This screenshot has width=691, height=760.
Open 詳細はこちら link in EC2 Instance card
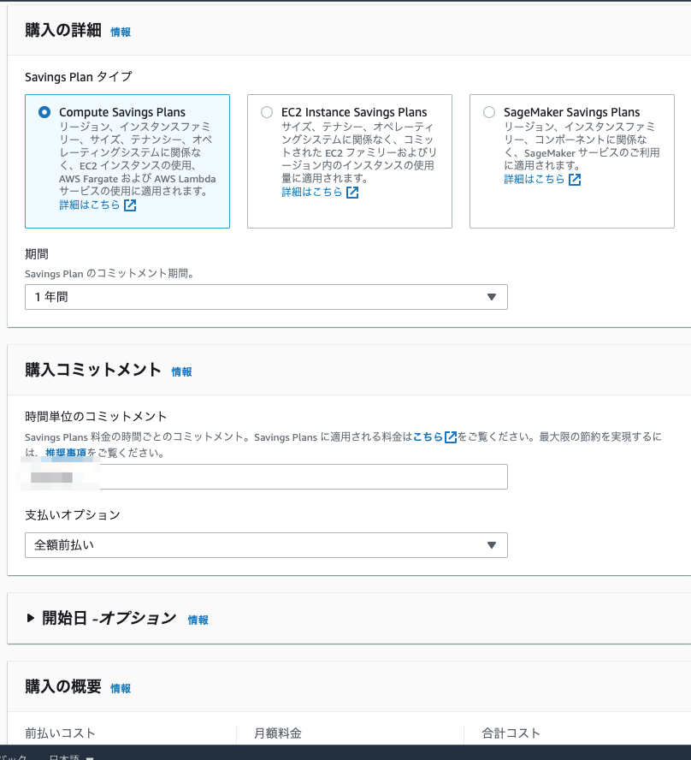(x=312, y=192)
